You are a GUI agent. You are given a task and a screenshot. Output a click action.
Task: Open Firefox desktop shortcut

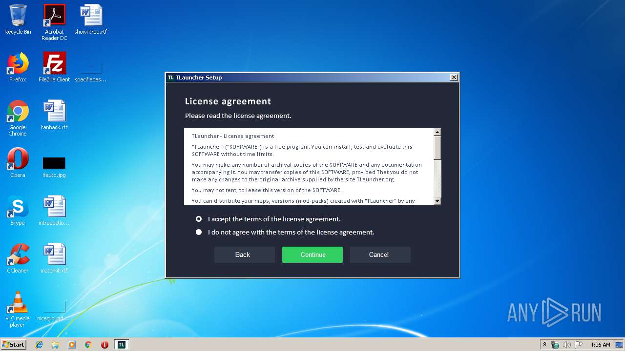coord(18,67)
